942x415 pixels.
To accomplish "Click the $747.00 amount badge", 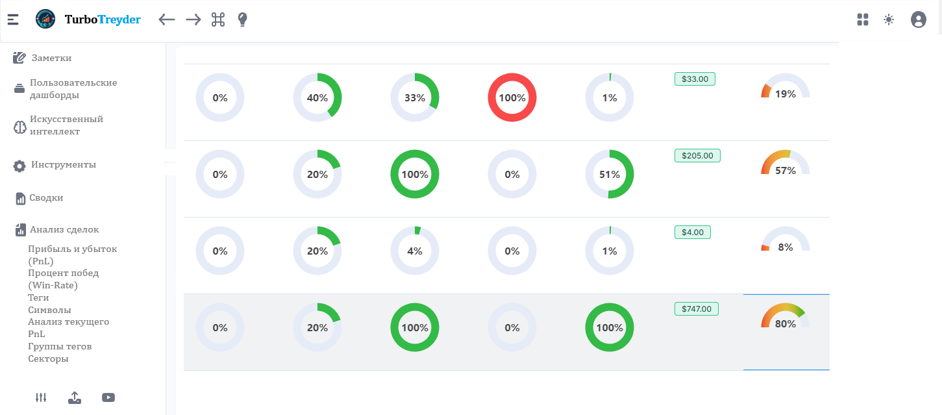I will click(696, 309).
